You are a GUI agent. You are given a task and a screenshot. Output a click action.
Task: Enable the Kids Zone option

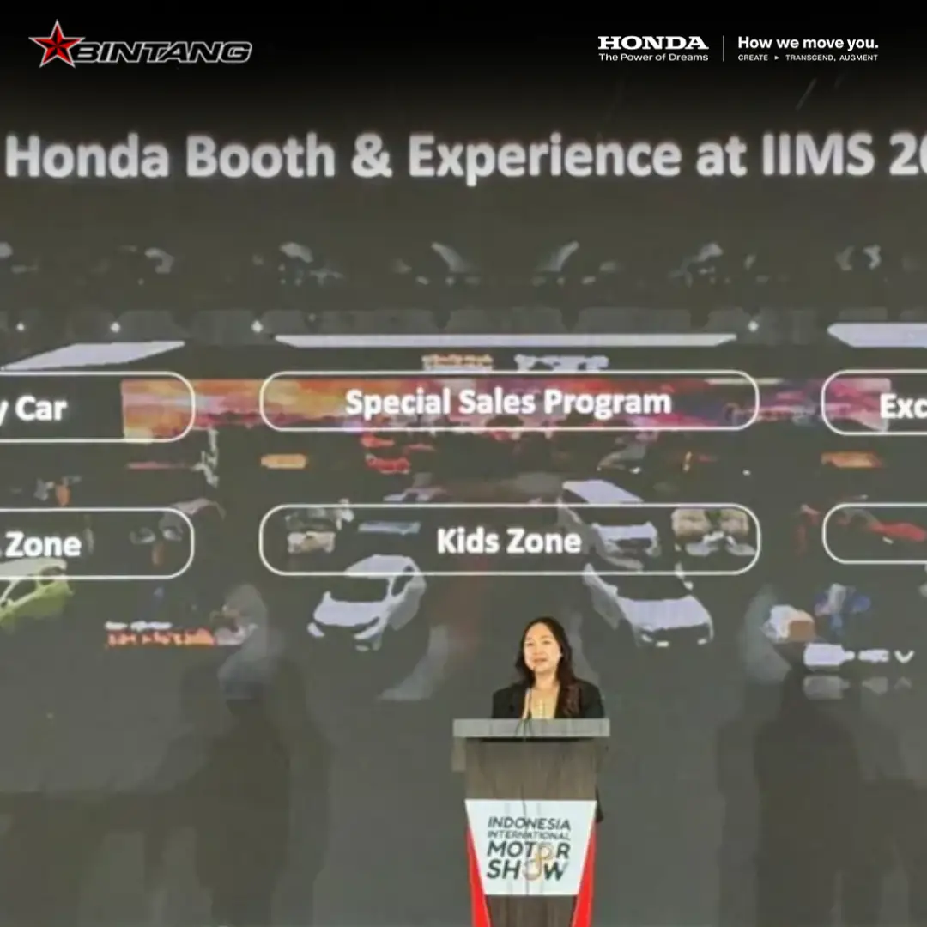pos(510,541)
